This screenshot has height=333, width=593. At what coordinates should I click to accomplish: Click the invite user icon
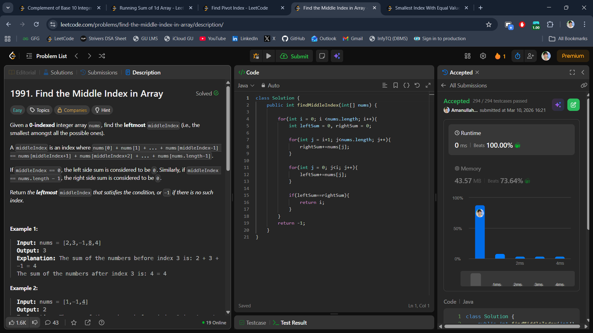click(531, 56)
